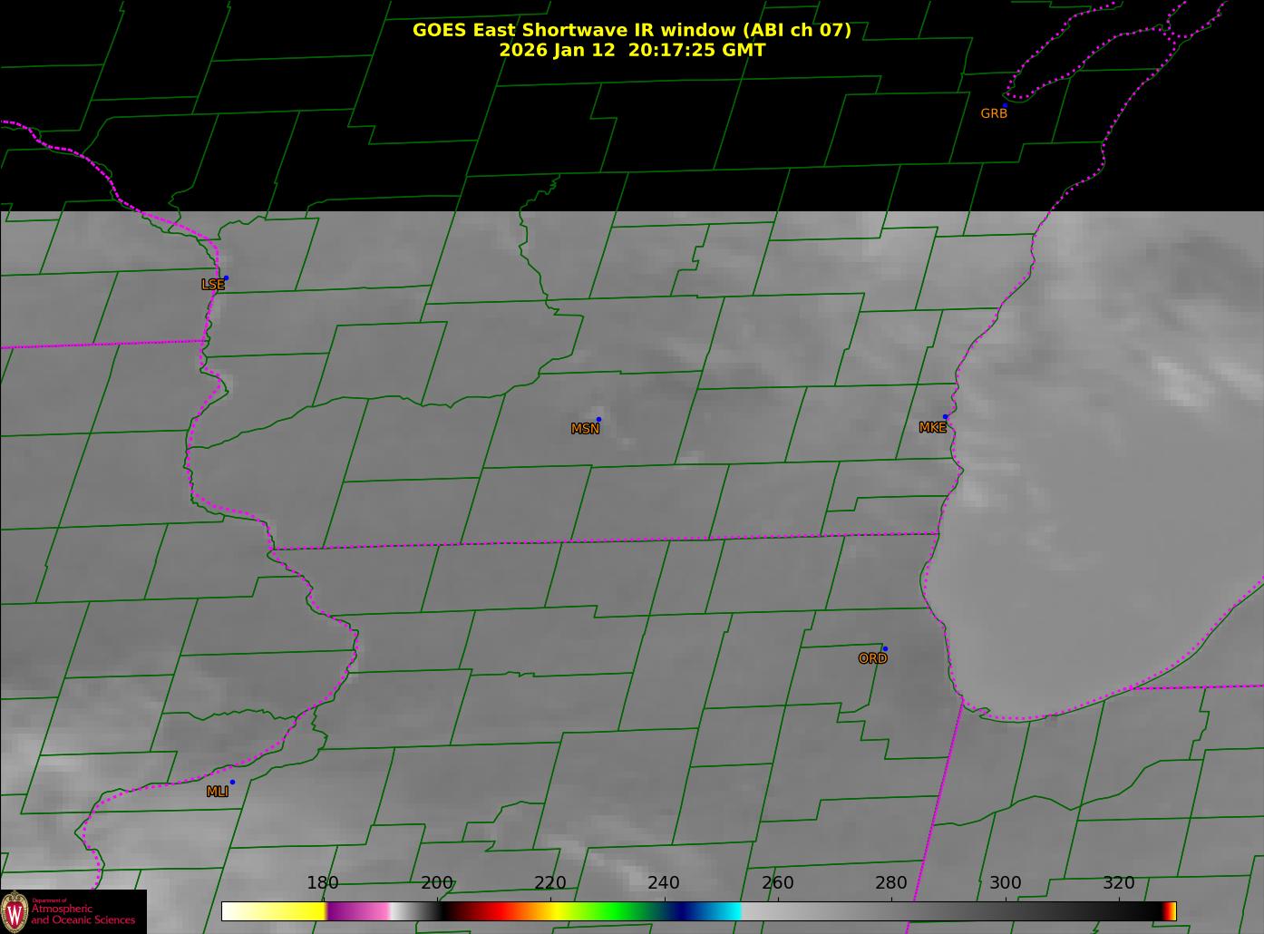Click the GOES East Shortwave IR title
This screenshot has height=934, width=1264.
pyautogui.click(x=631, y=30)
